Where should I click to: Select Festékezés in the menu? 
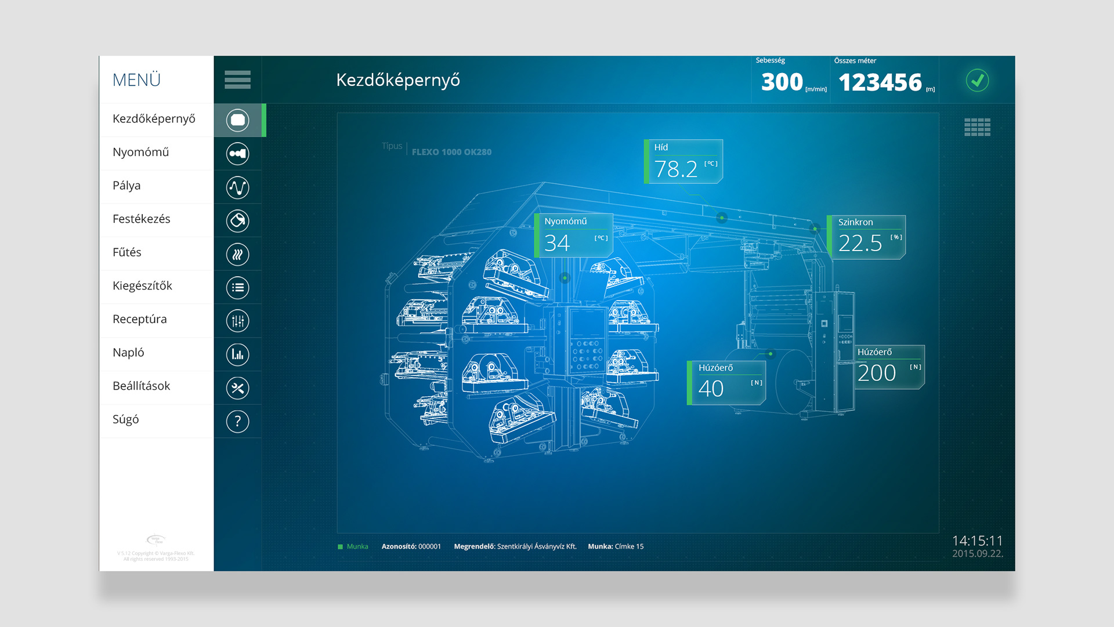(142, 219)
